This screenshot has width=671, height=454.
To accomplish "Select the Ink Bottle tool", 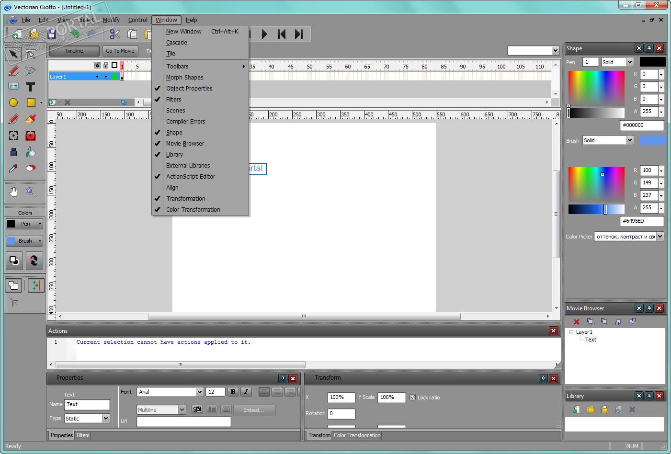I will tap(13, 152).
